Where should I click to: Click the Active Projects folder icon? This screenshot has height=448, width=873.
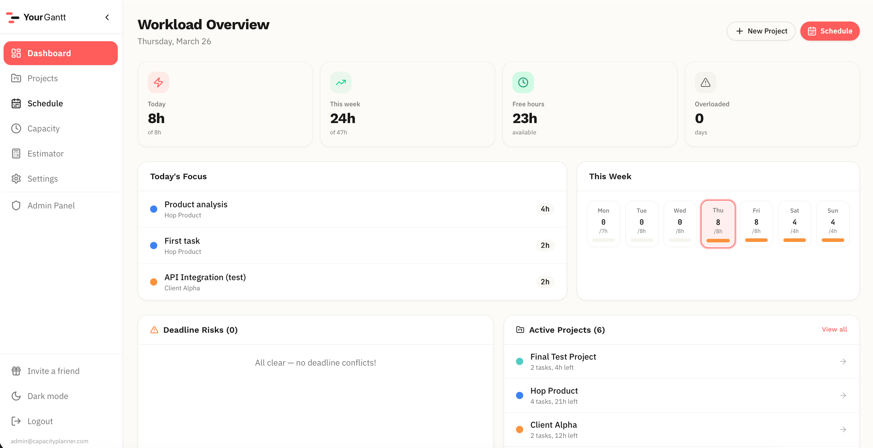[520, 329]
